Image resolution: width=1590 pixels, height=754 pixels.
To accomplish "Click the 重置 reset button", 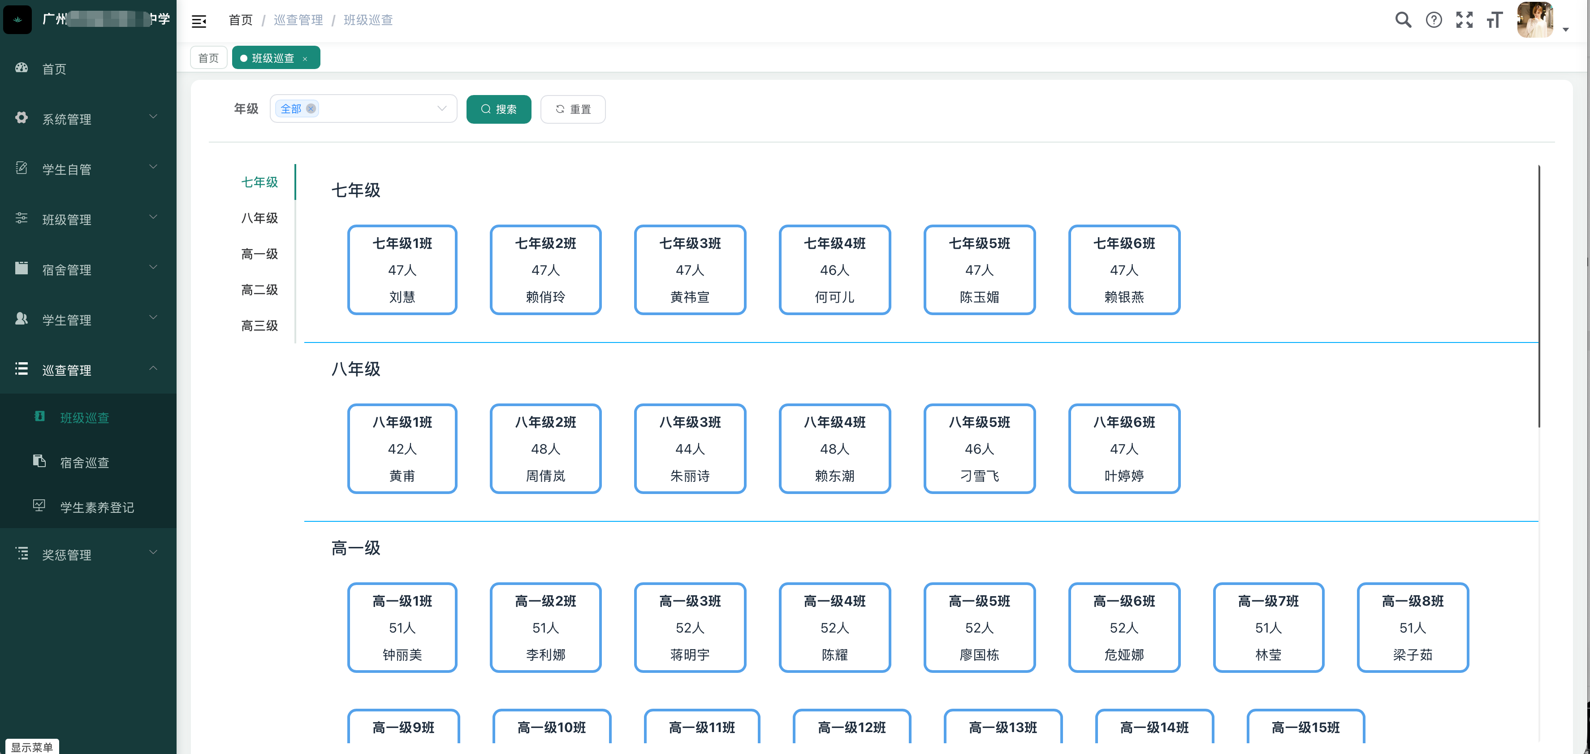I will click(573, 109).
